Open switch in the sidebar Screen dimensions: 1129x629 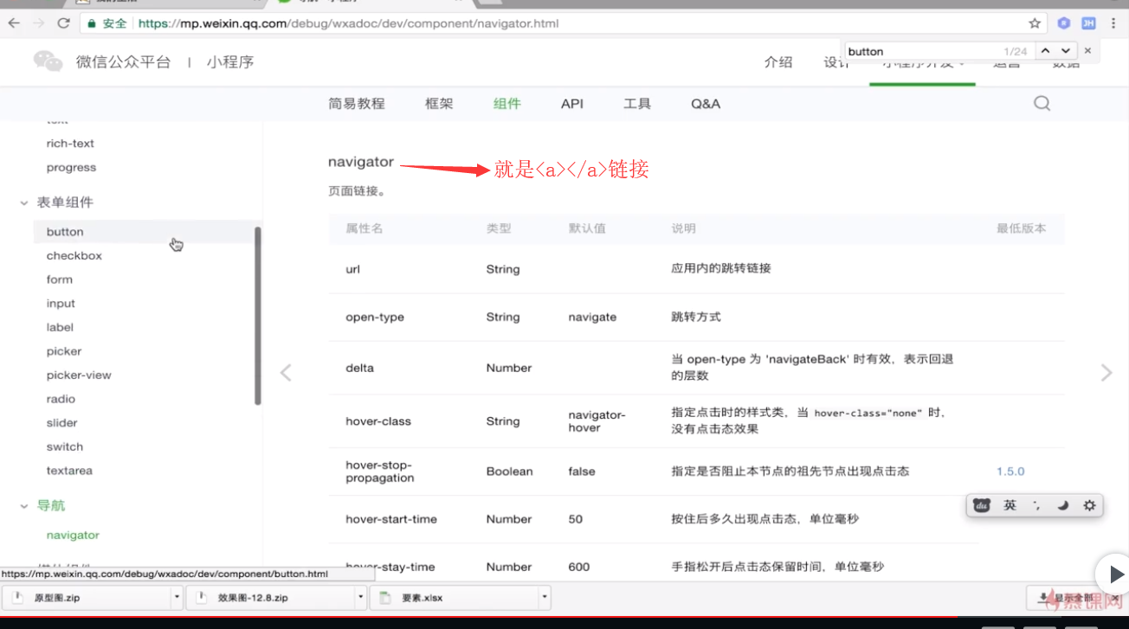pos(65,447)
